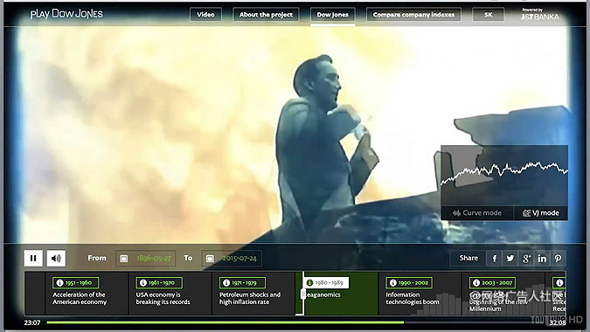Toggle language to SK
The height and width of the screenshot is (332, 590).
[x=488, y=15]
